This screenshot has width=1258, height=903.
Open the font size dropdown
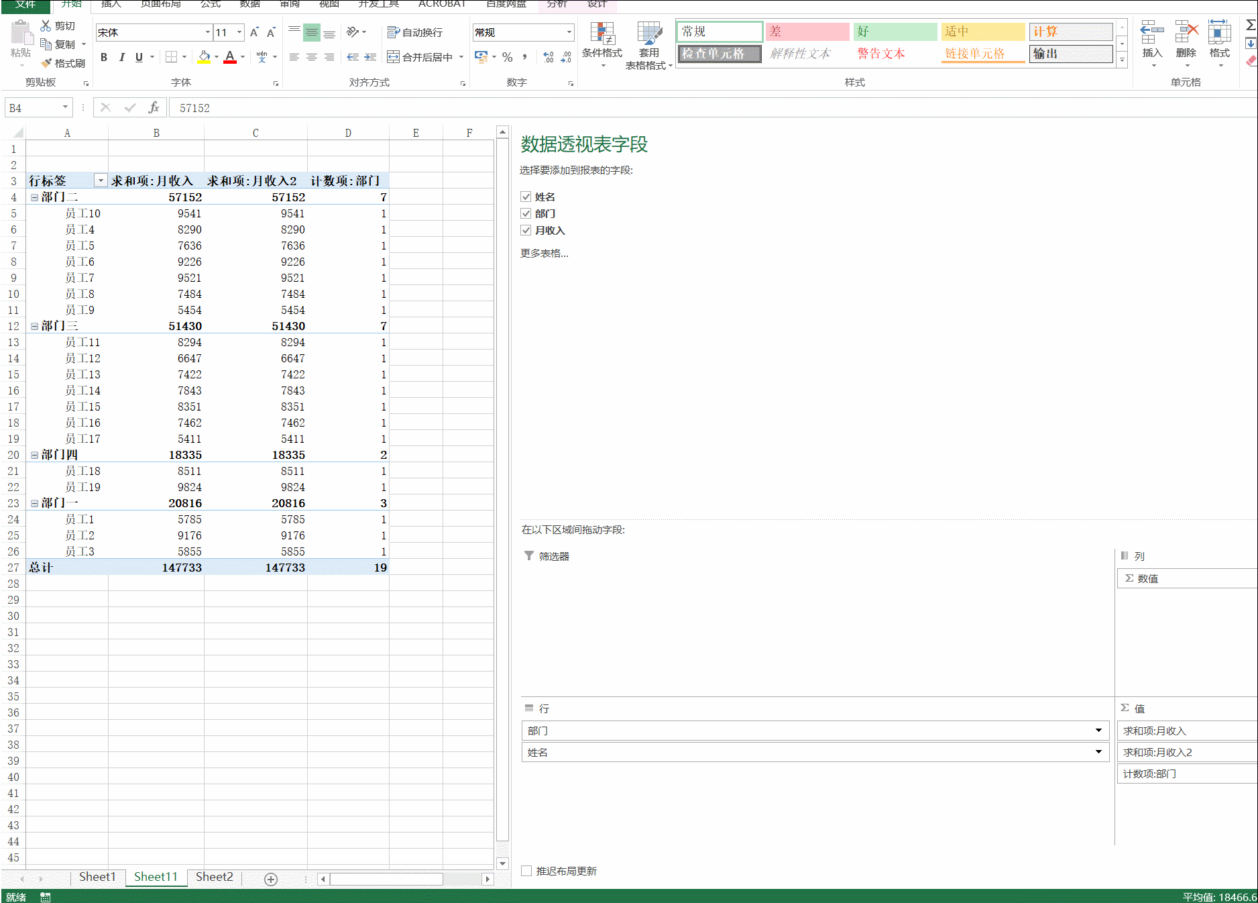point(239,32)
